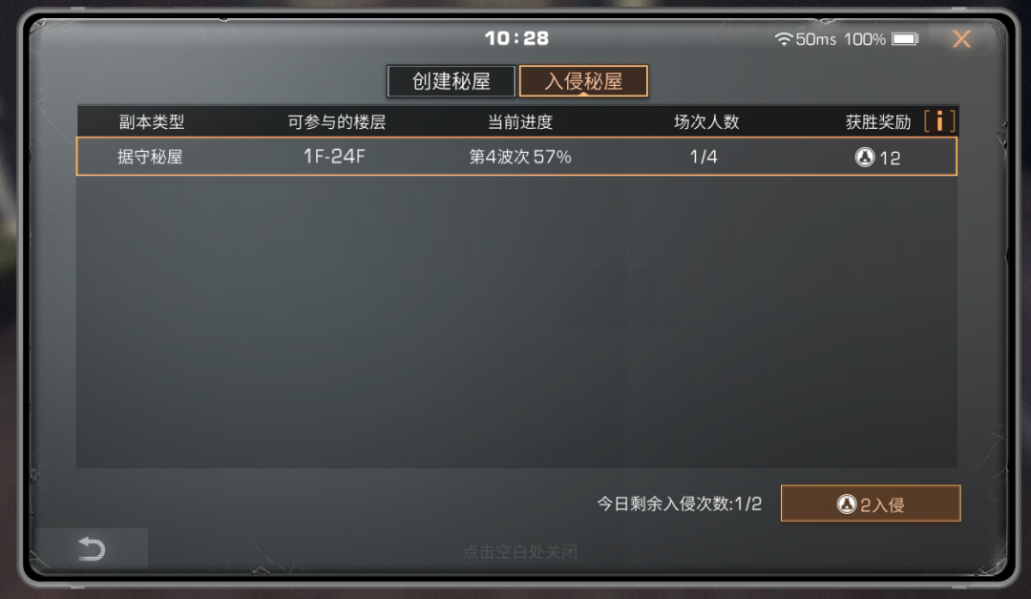Click the 获胜奖励 column header
The height and width of the screenshot is (599, 1031).
[x=878, y=121]
